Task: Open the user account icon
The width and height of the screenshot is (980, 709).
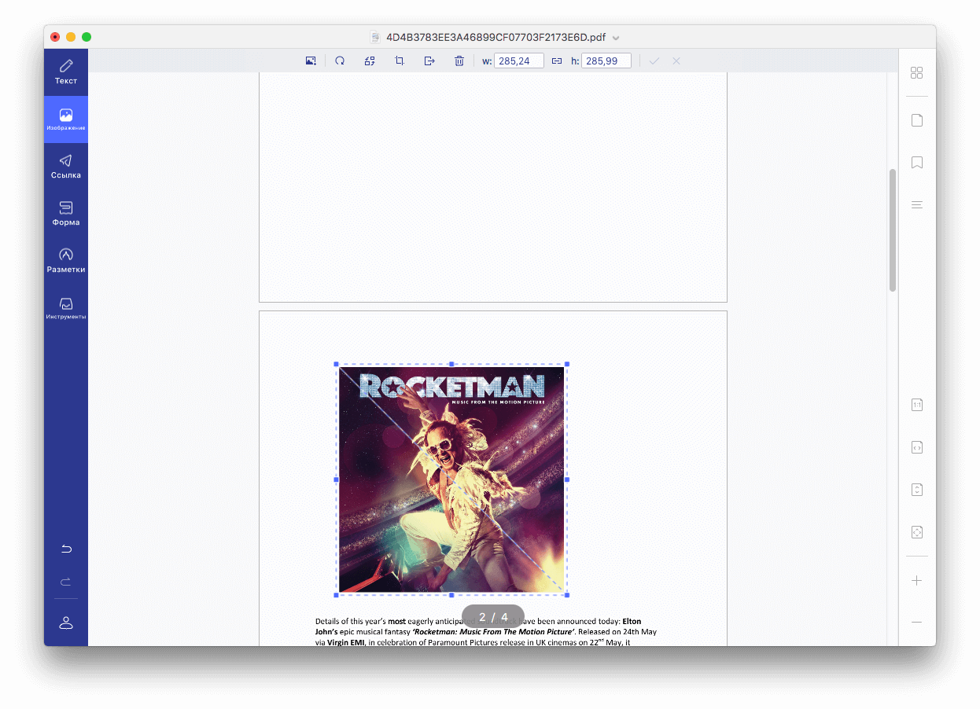Action: [x=66, y=623]
